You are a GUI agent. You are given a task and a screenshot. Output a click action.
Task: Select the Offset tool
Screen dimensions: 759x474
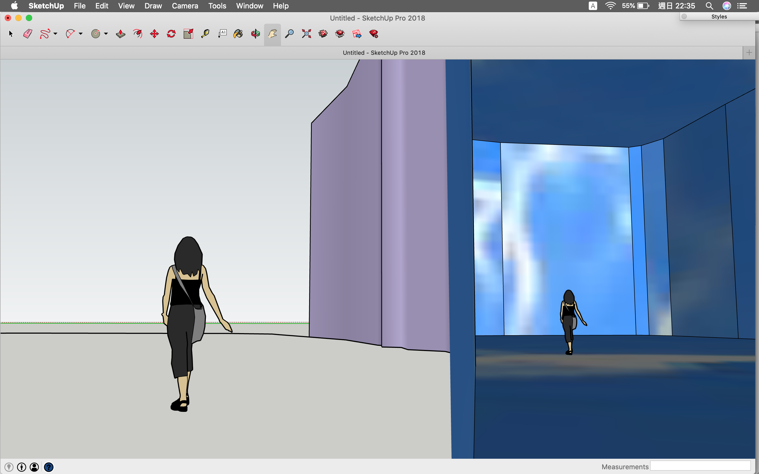pos(137,34)
